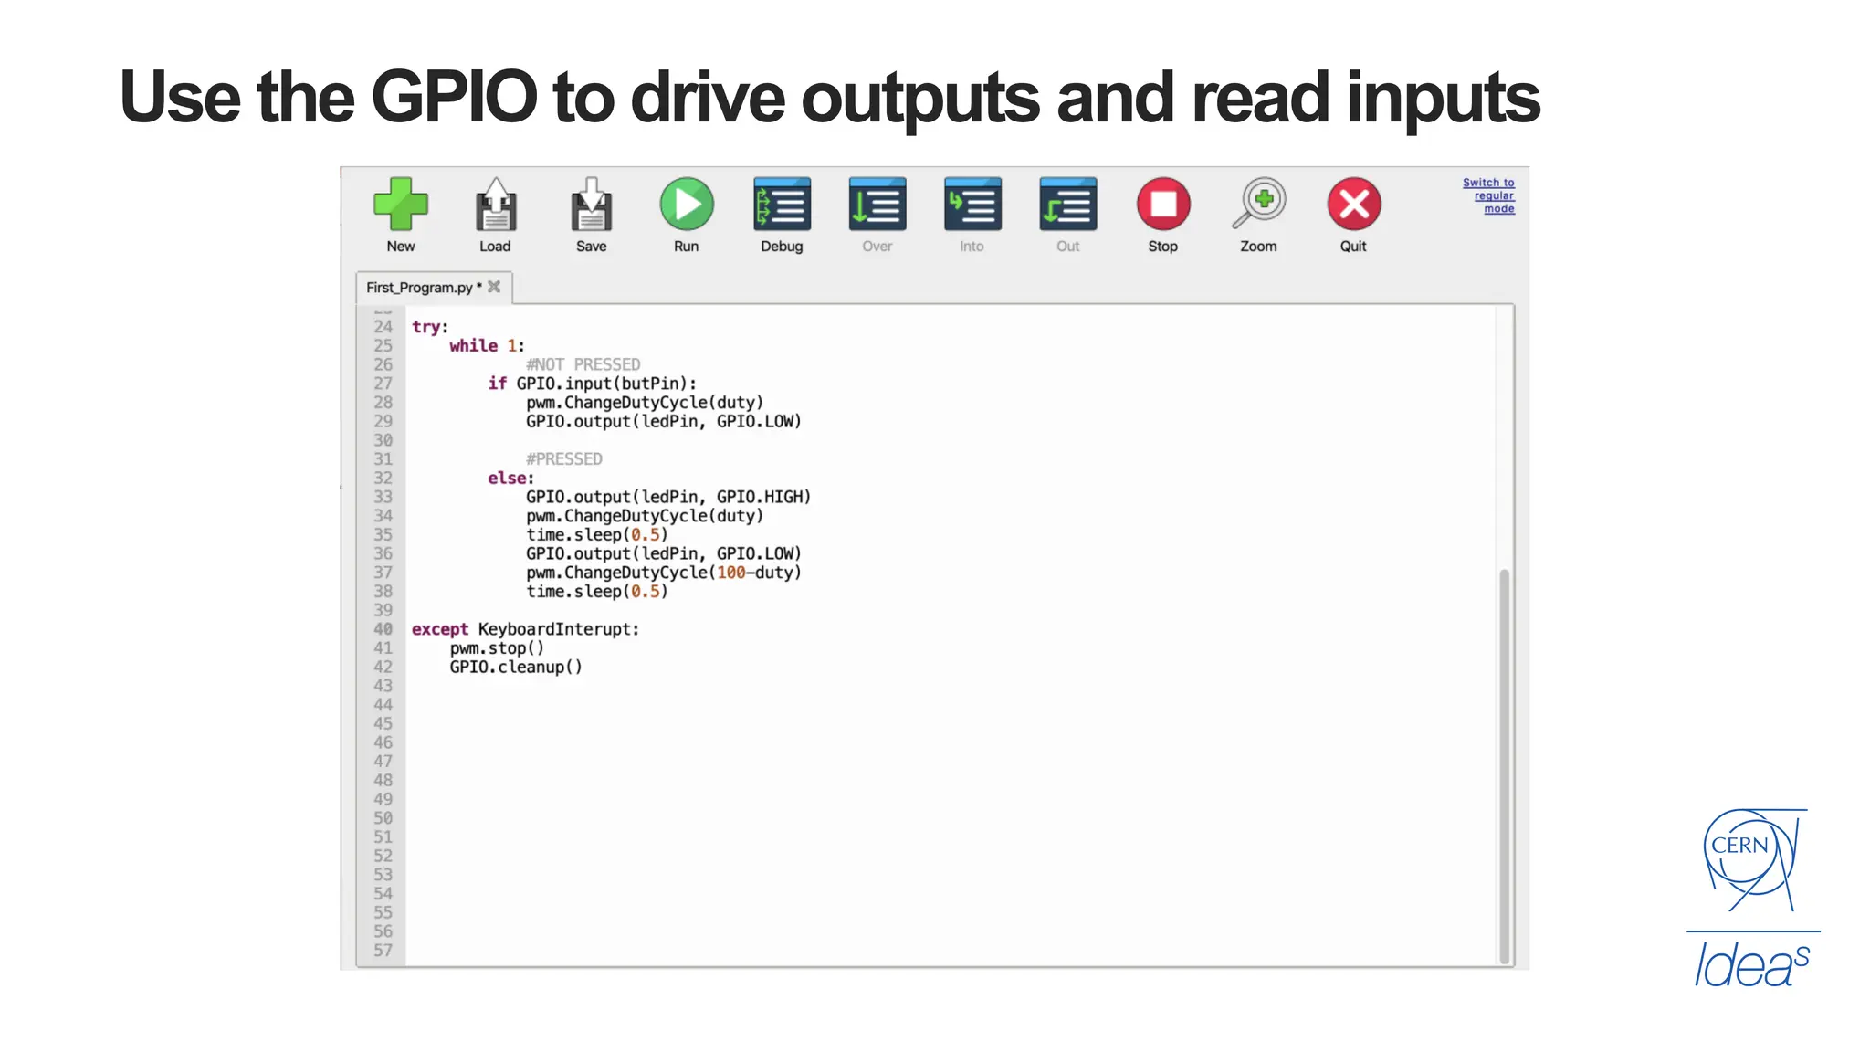Click the except KeyboardInterupt line
Screen dimensions: 1870x1052
tap(525, 629)
